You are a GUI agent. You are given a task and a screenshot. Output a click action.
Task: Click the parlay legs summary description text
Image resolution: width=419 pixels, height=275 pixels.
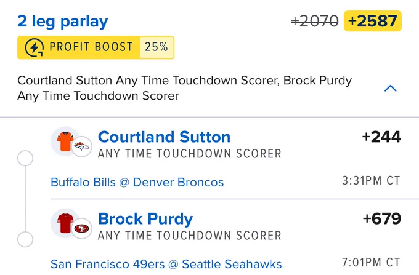[184, 88]
